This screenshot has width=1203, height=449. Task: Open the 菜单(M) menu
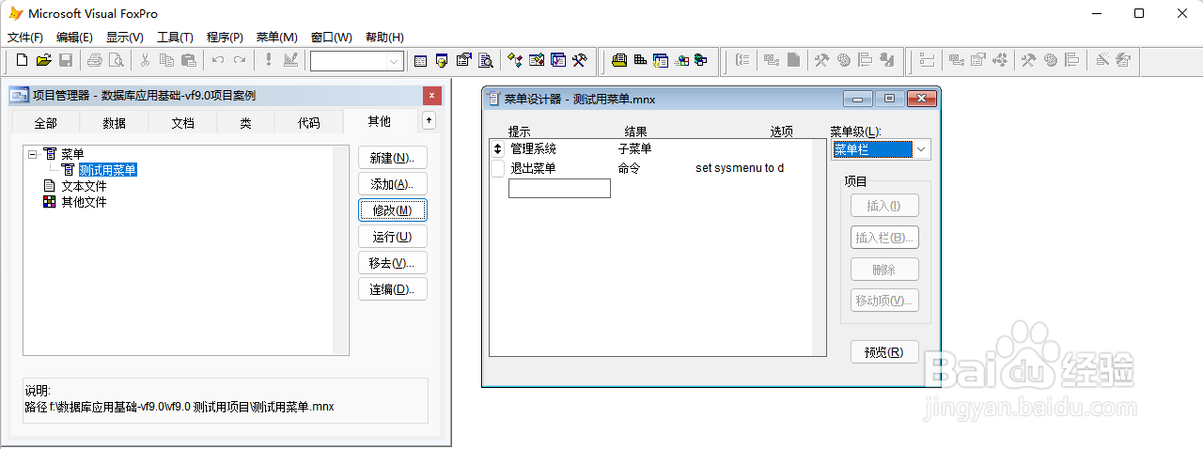tap(276, 38)
